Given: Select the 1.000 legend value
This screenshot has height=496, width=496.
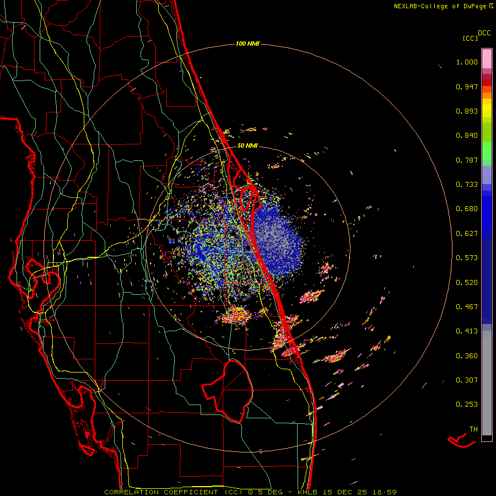Looking at the screenshot, I should (x=467, y=62).
